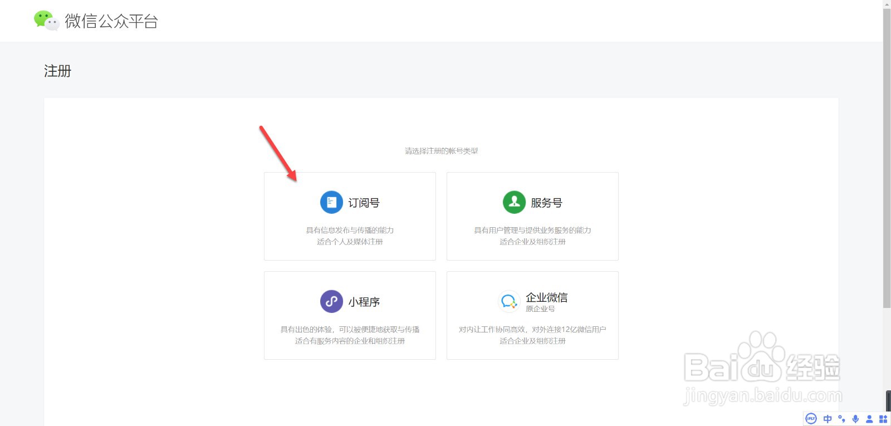This screenshot has height=426, width=891.
Task: Click the blue 订阅号 document icon
Action: [x=331, y=202]
